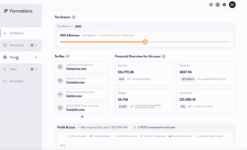Click the To-Dos pagination dot

pyautogui.click(x=82, y=117)
